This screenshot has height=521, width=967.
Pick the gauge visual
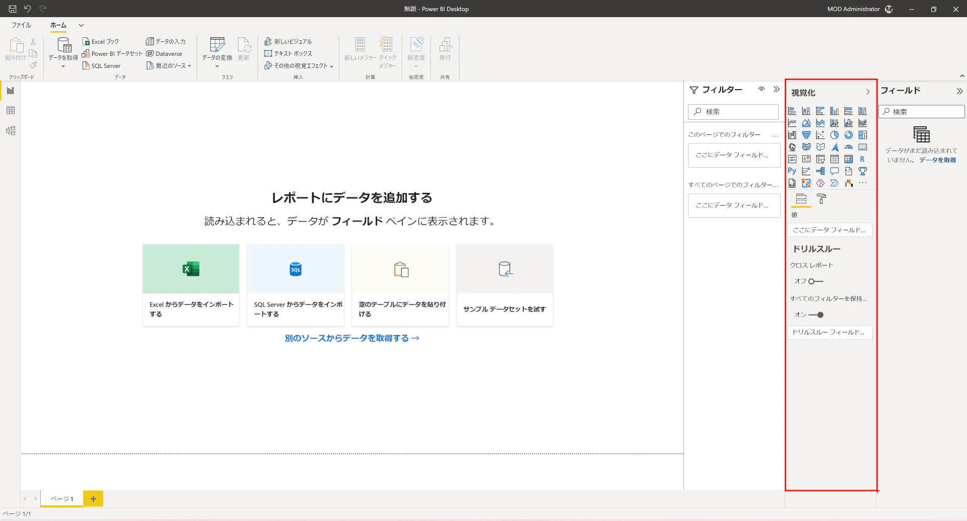(x=849, y=147)
